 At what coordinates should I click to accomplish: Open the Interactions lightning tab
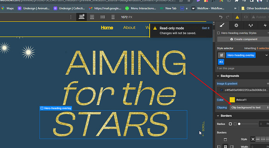pos(265,25)
